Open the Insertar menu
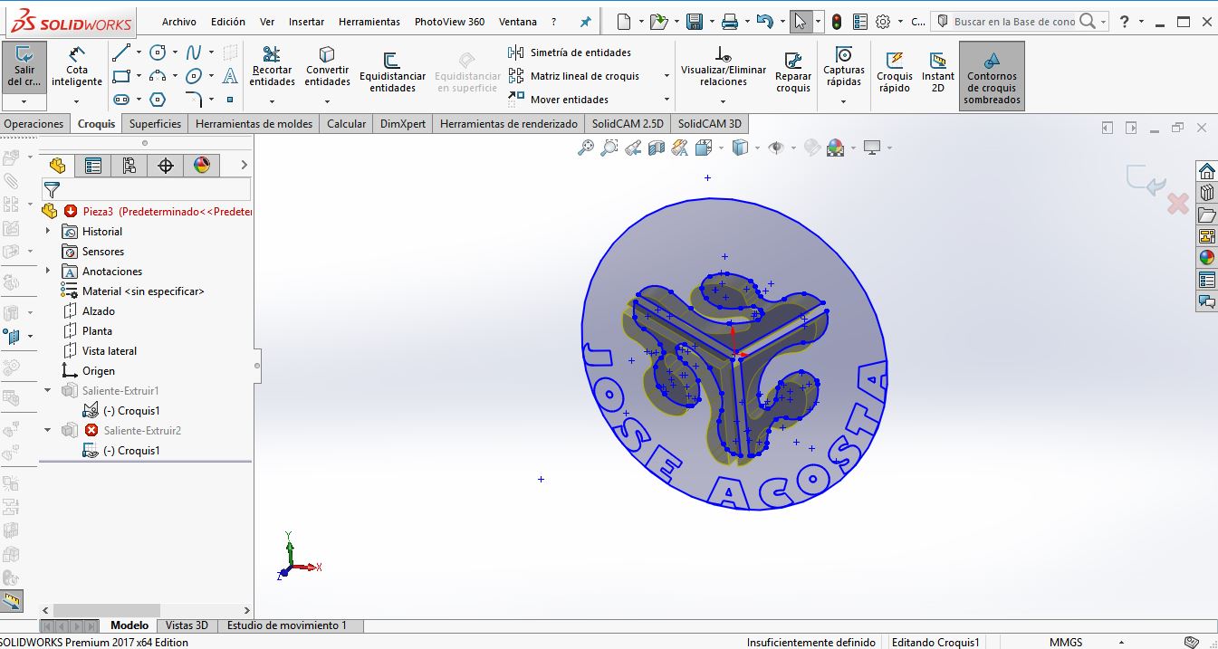The image size is (1218, 649). pos(306,22)
